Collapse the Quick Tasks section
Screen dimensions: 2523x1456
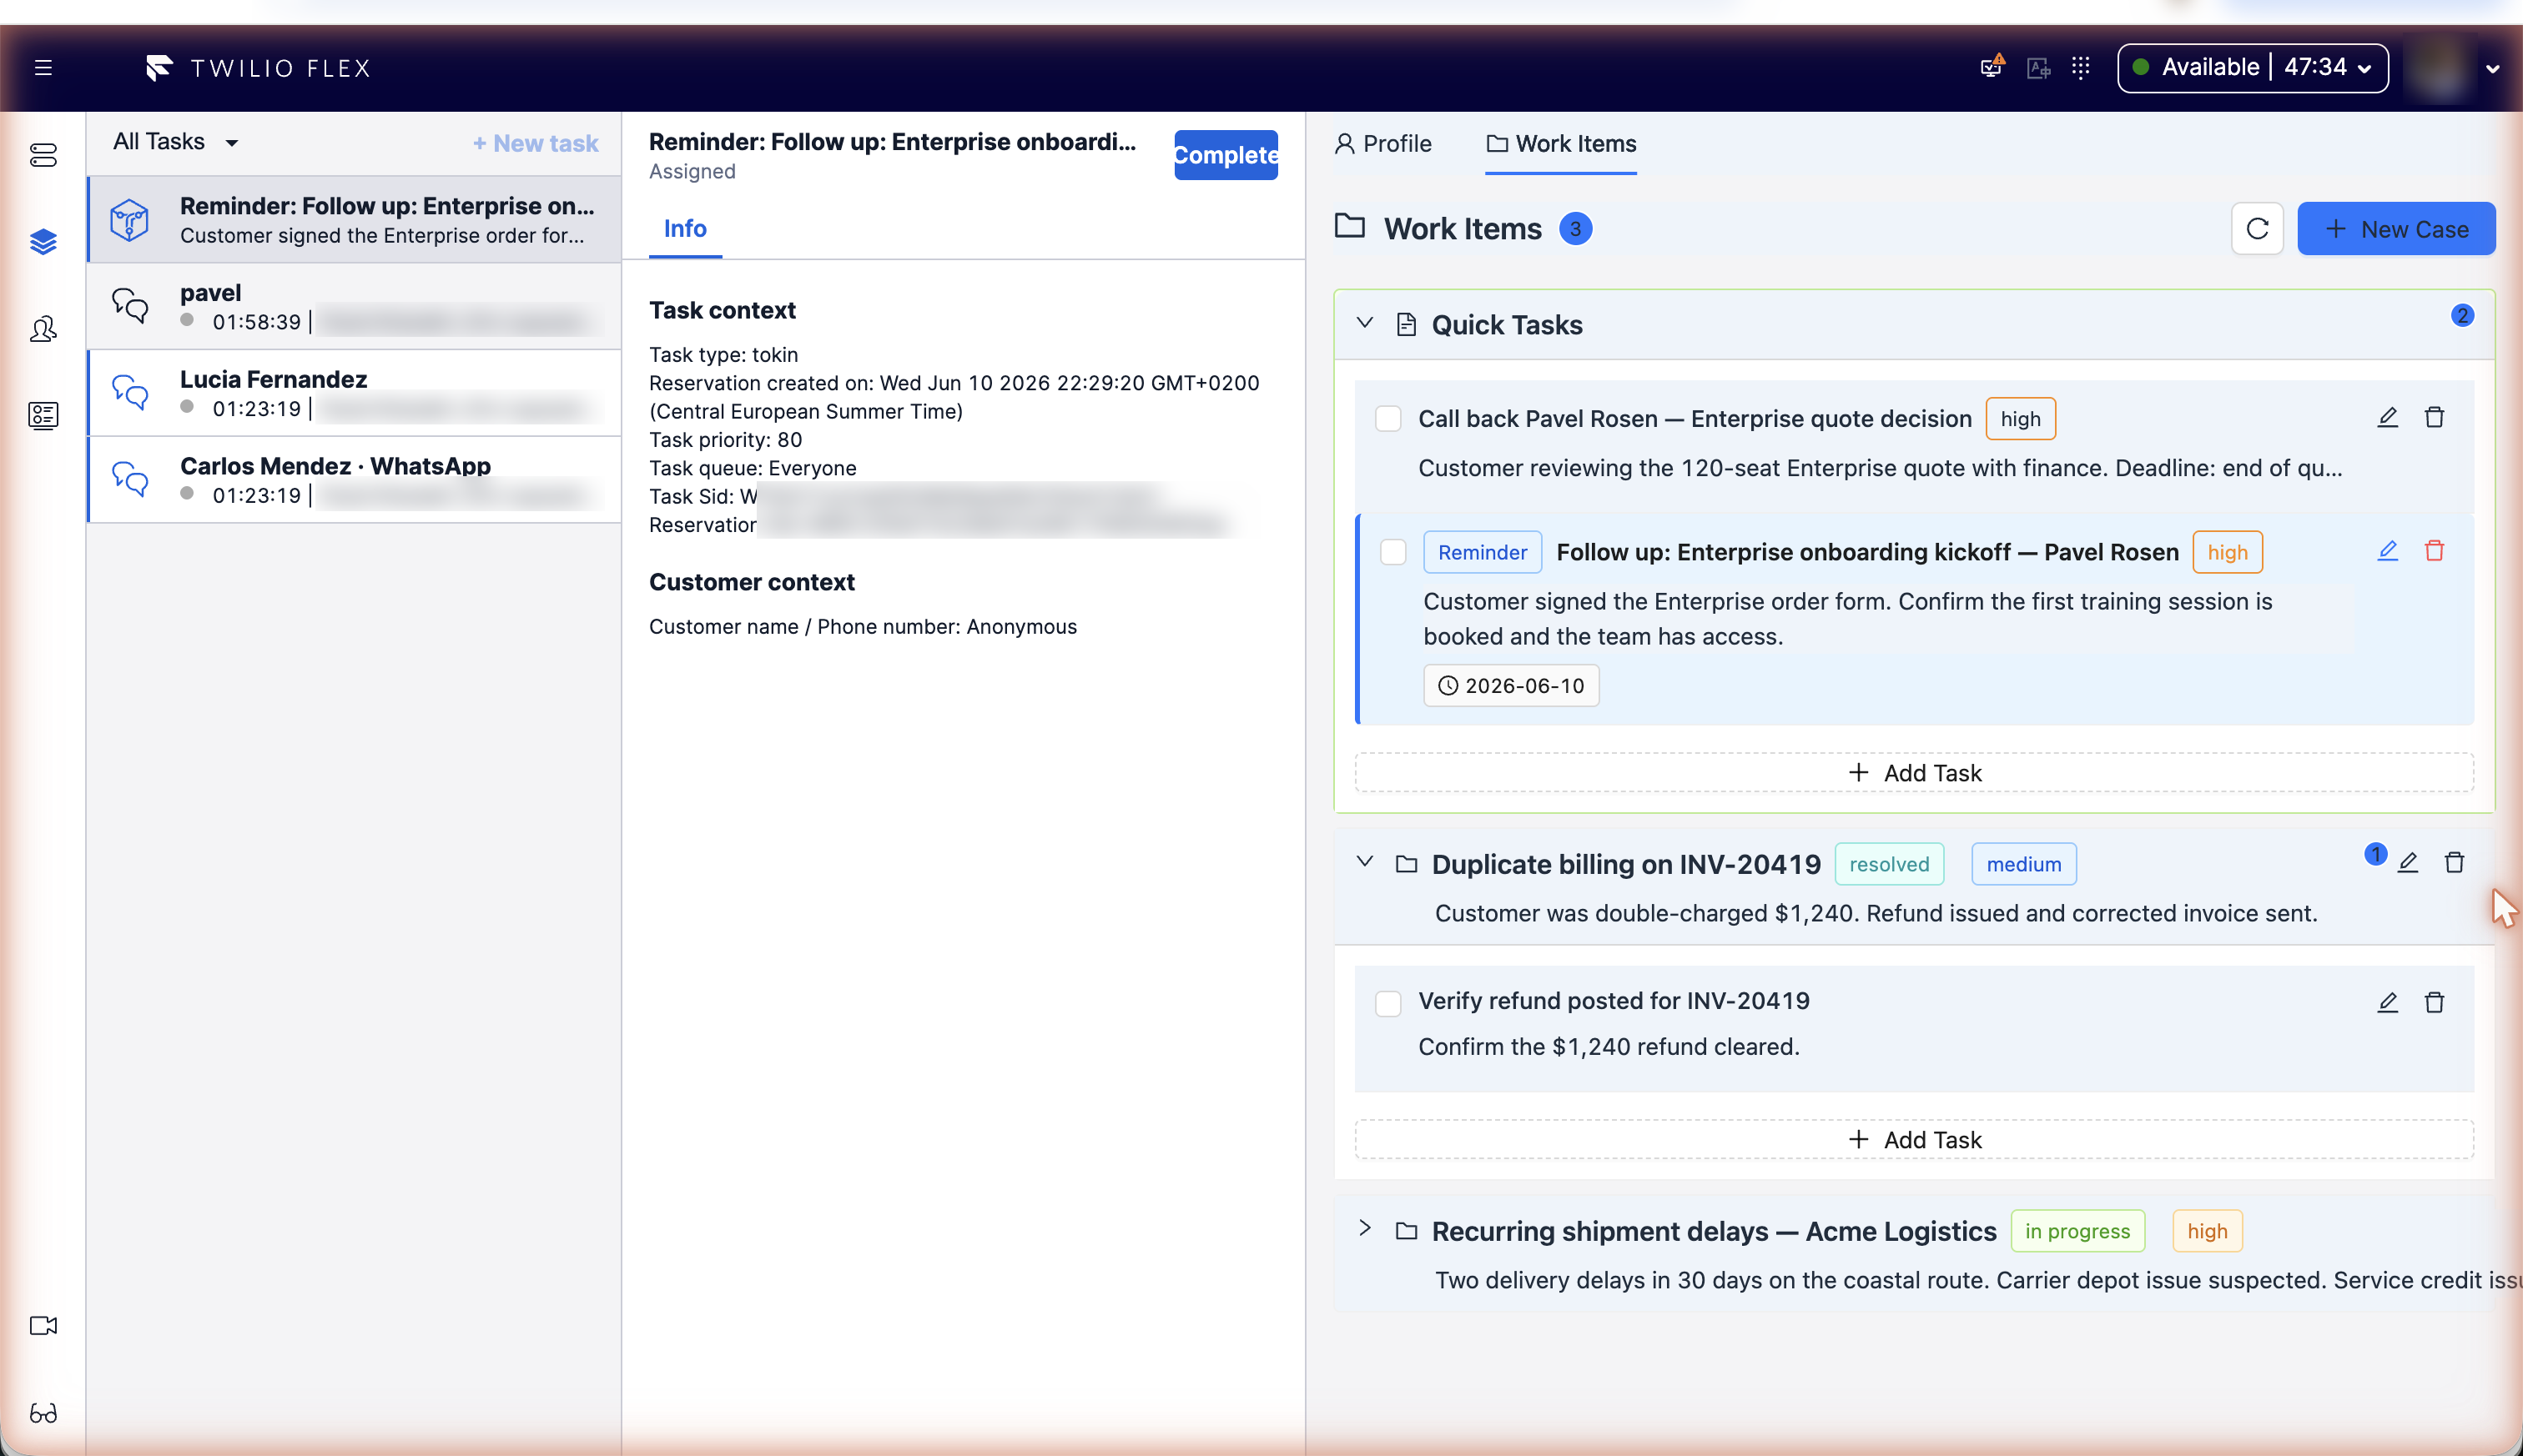click(x=1365, y=323)
